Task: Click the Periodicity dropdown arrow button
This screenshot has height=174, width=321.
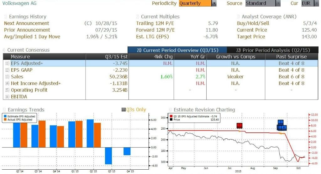Action: (x=214, y=3)
